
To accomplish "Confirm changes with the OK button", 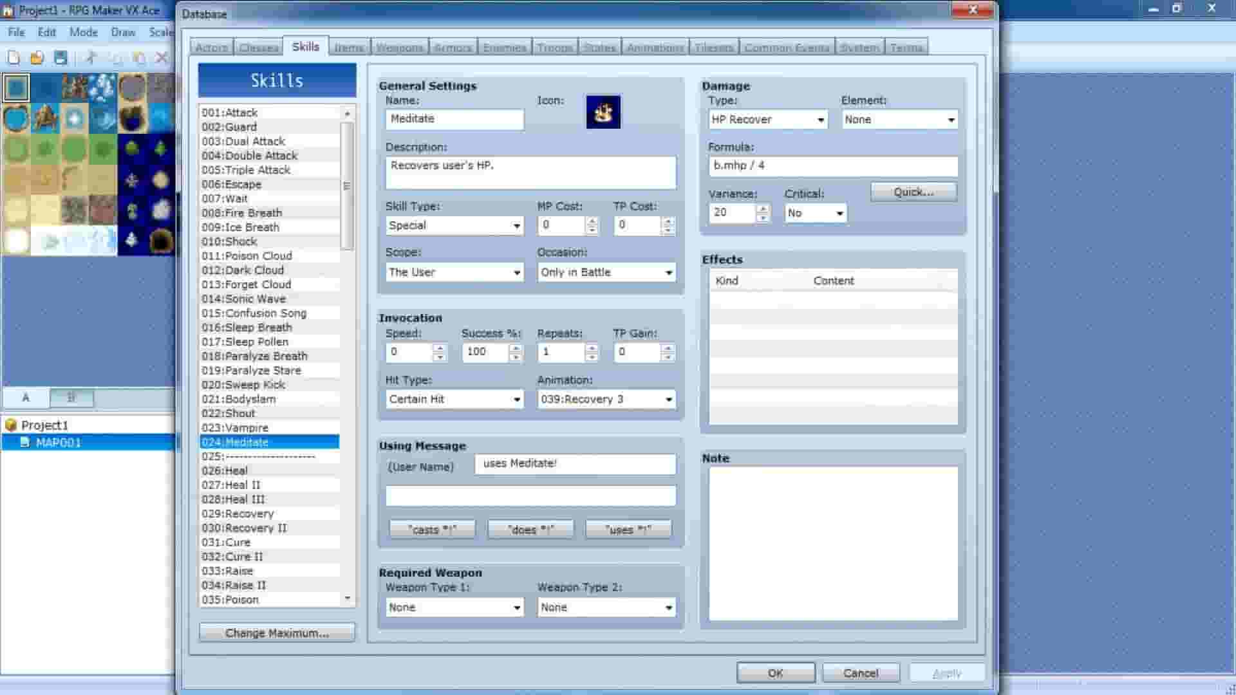I will [x=775, y=672].
